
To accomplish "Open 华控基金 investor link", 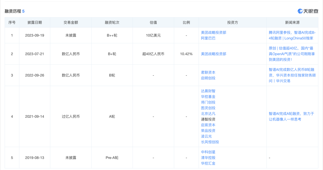I will click(x=208, y=97).
